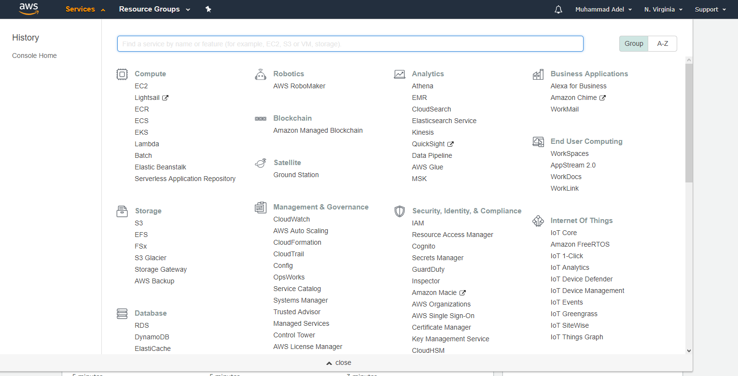The image size is (738, 376).
Task: Open the RDS service
Action: pos(142,325)
